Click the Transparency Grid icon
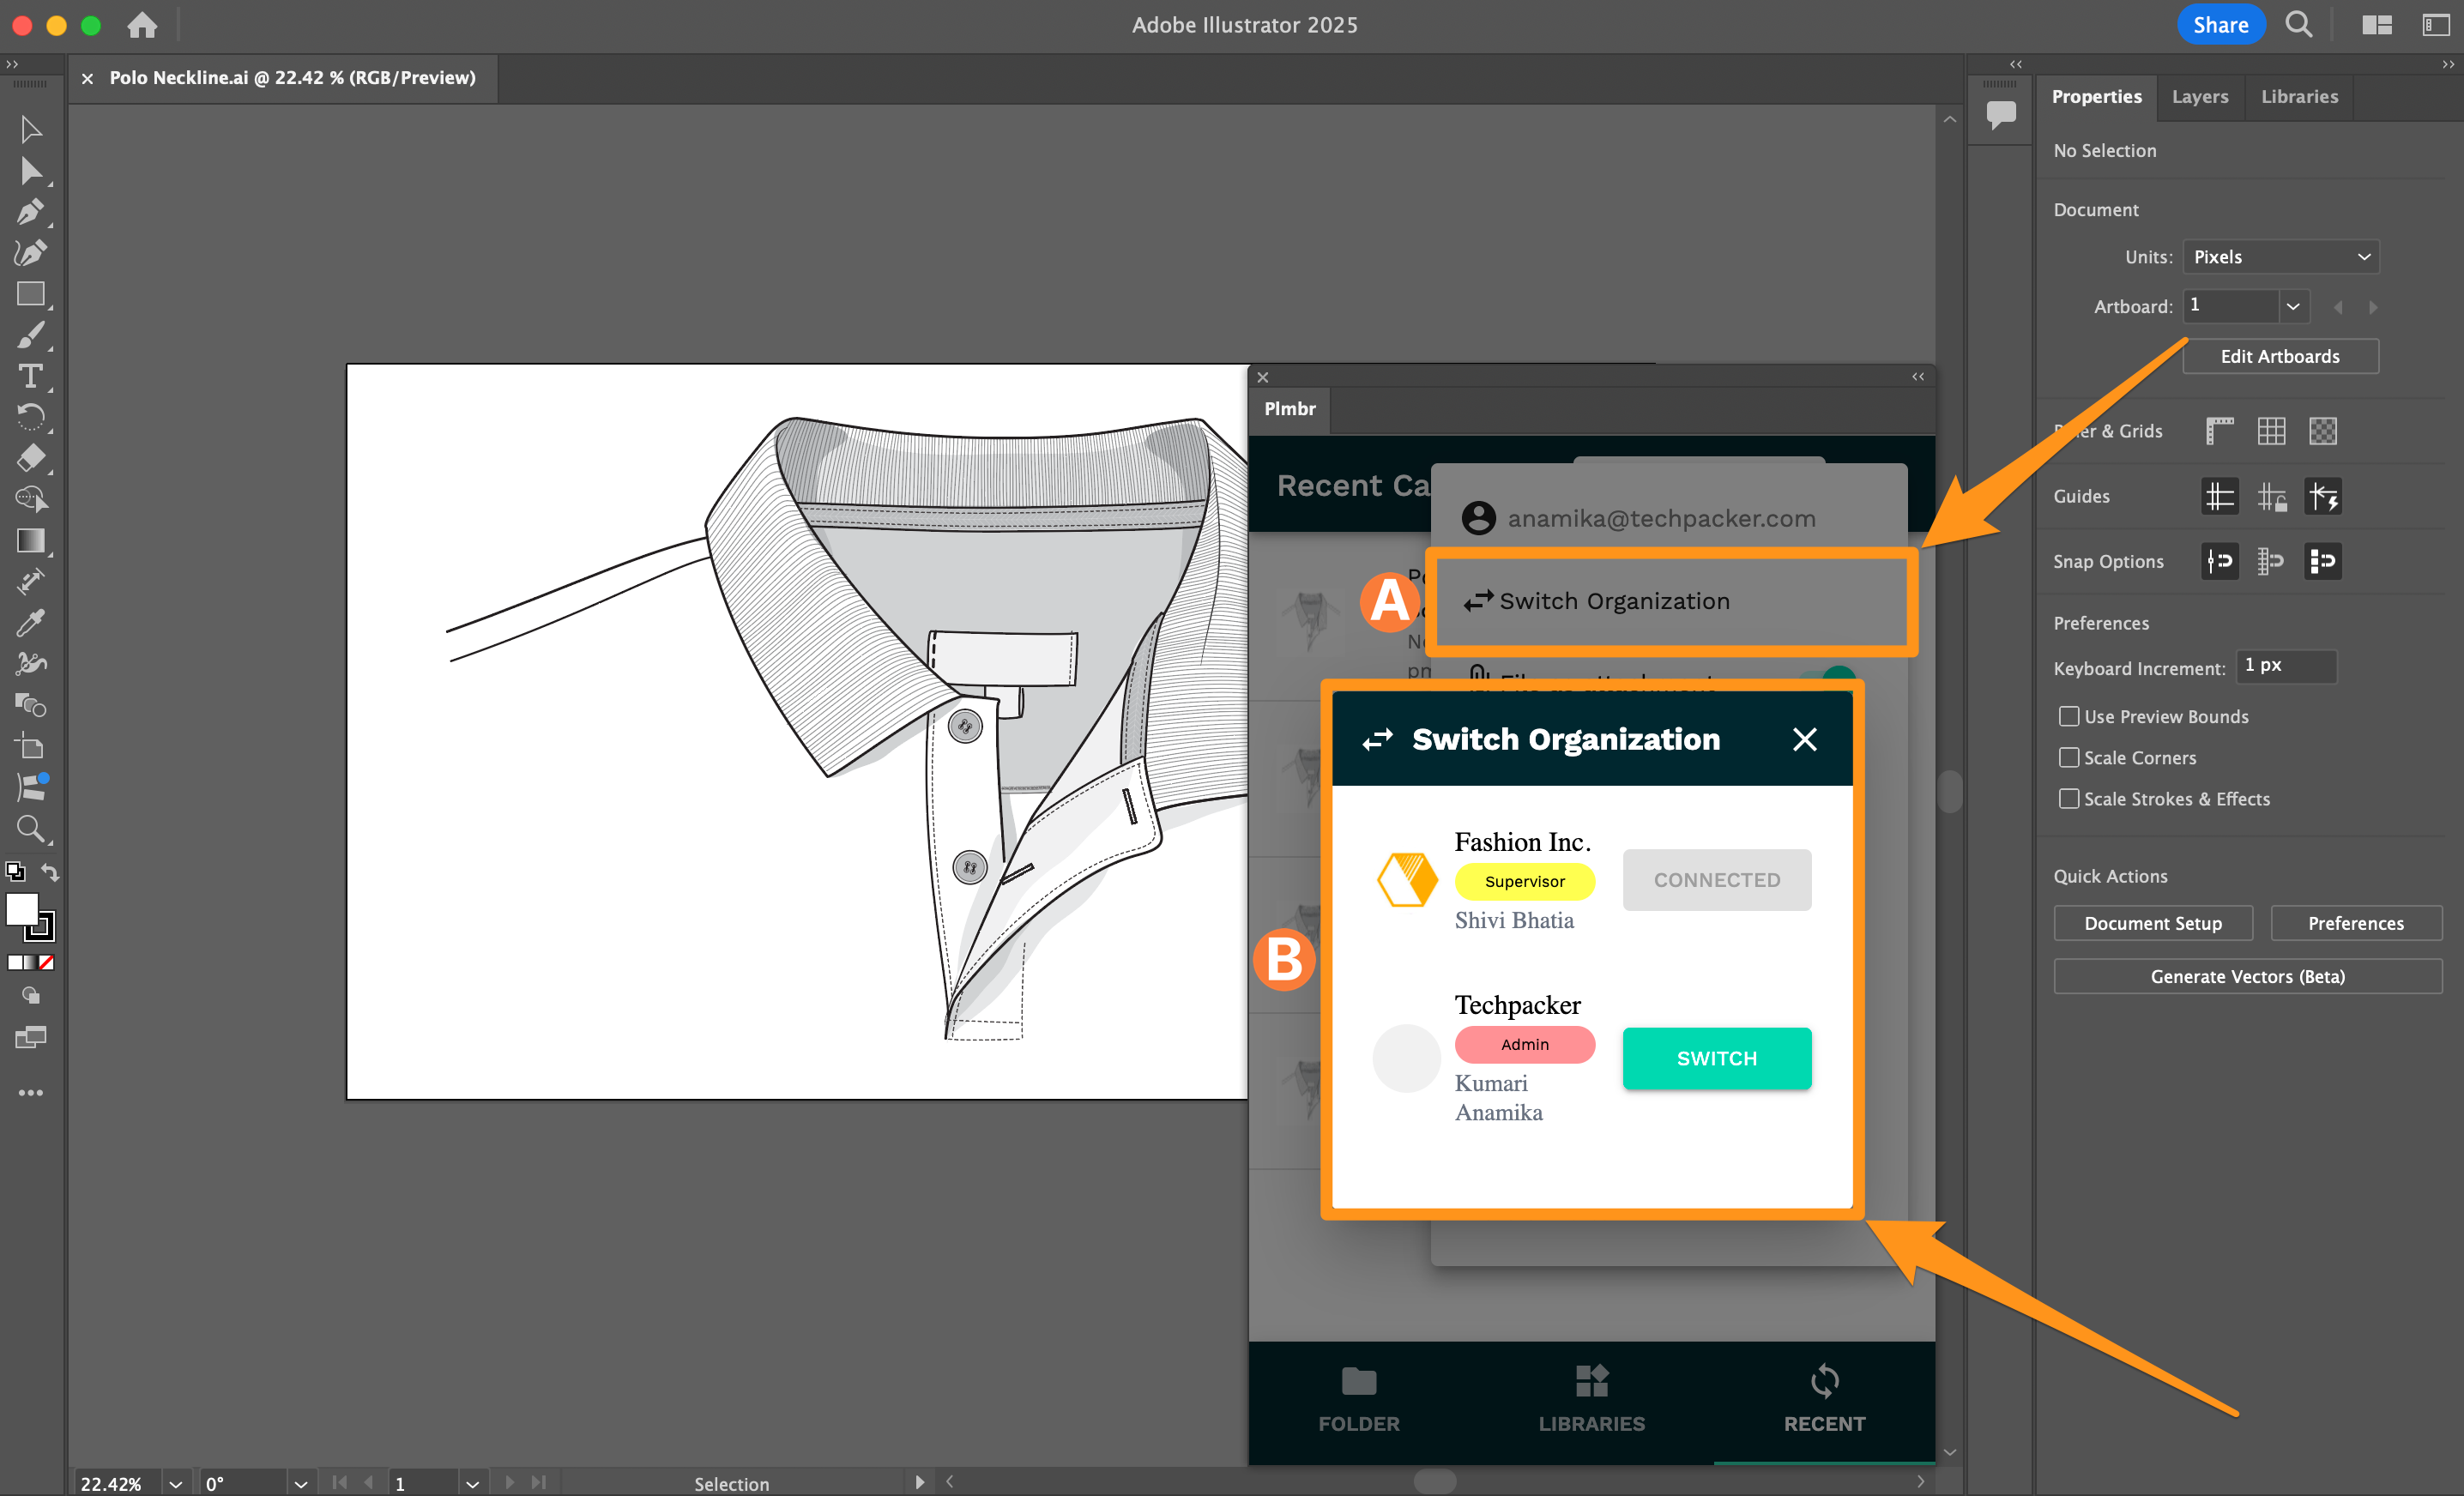 point(2322,431)
